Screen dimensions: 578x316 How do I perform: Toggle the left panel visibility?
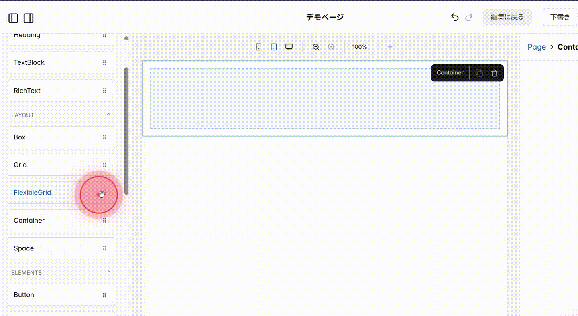pos(13,18)
